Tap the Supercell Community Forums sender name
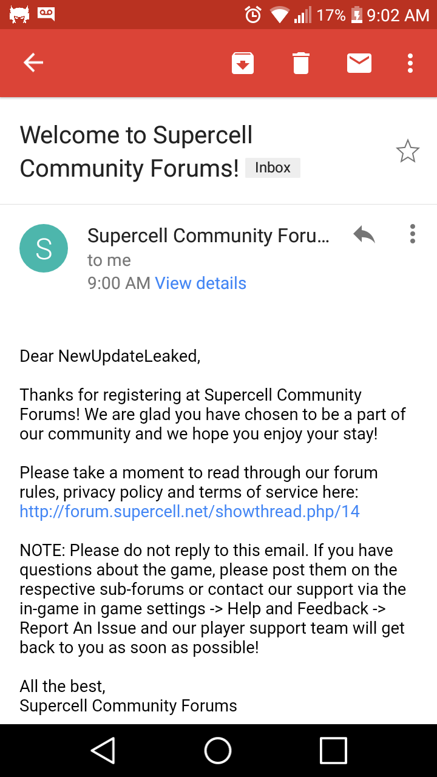 click(x=208, y=236)
